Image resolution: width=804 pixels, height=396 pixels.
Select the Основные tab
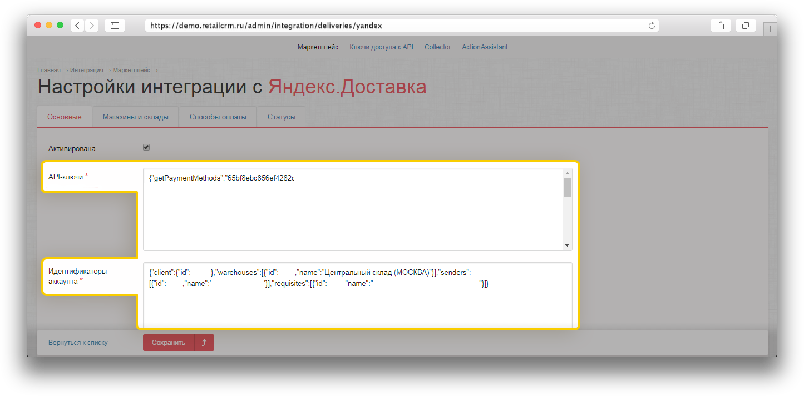point(65,117)
